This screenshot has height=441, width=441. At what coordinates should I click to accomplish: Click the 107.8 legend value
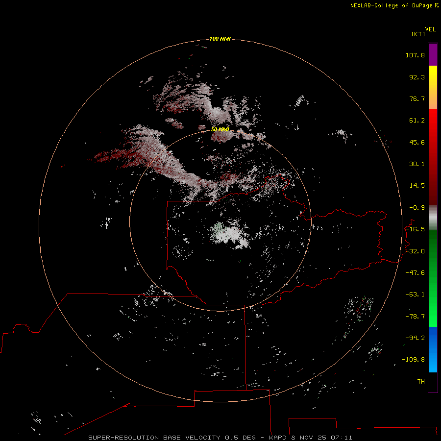tap(415, 55)
